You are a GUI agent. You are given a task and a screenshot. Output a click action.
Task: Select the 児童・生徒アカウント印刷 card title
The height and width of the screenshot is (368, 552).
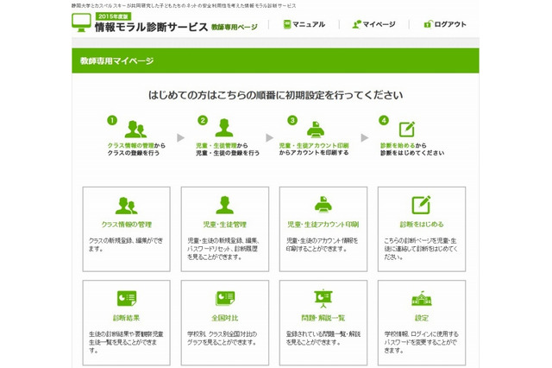pyautogui.click(x=323, y=224)
